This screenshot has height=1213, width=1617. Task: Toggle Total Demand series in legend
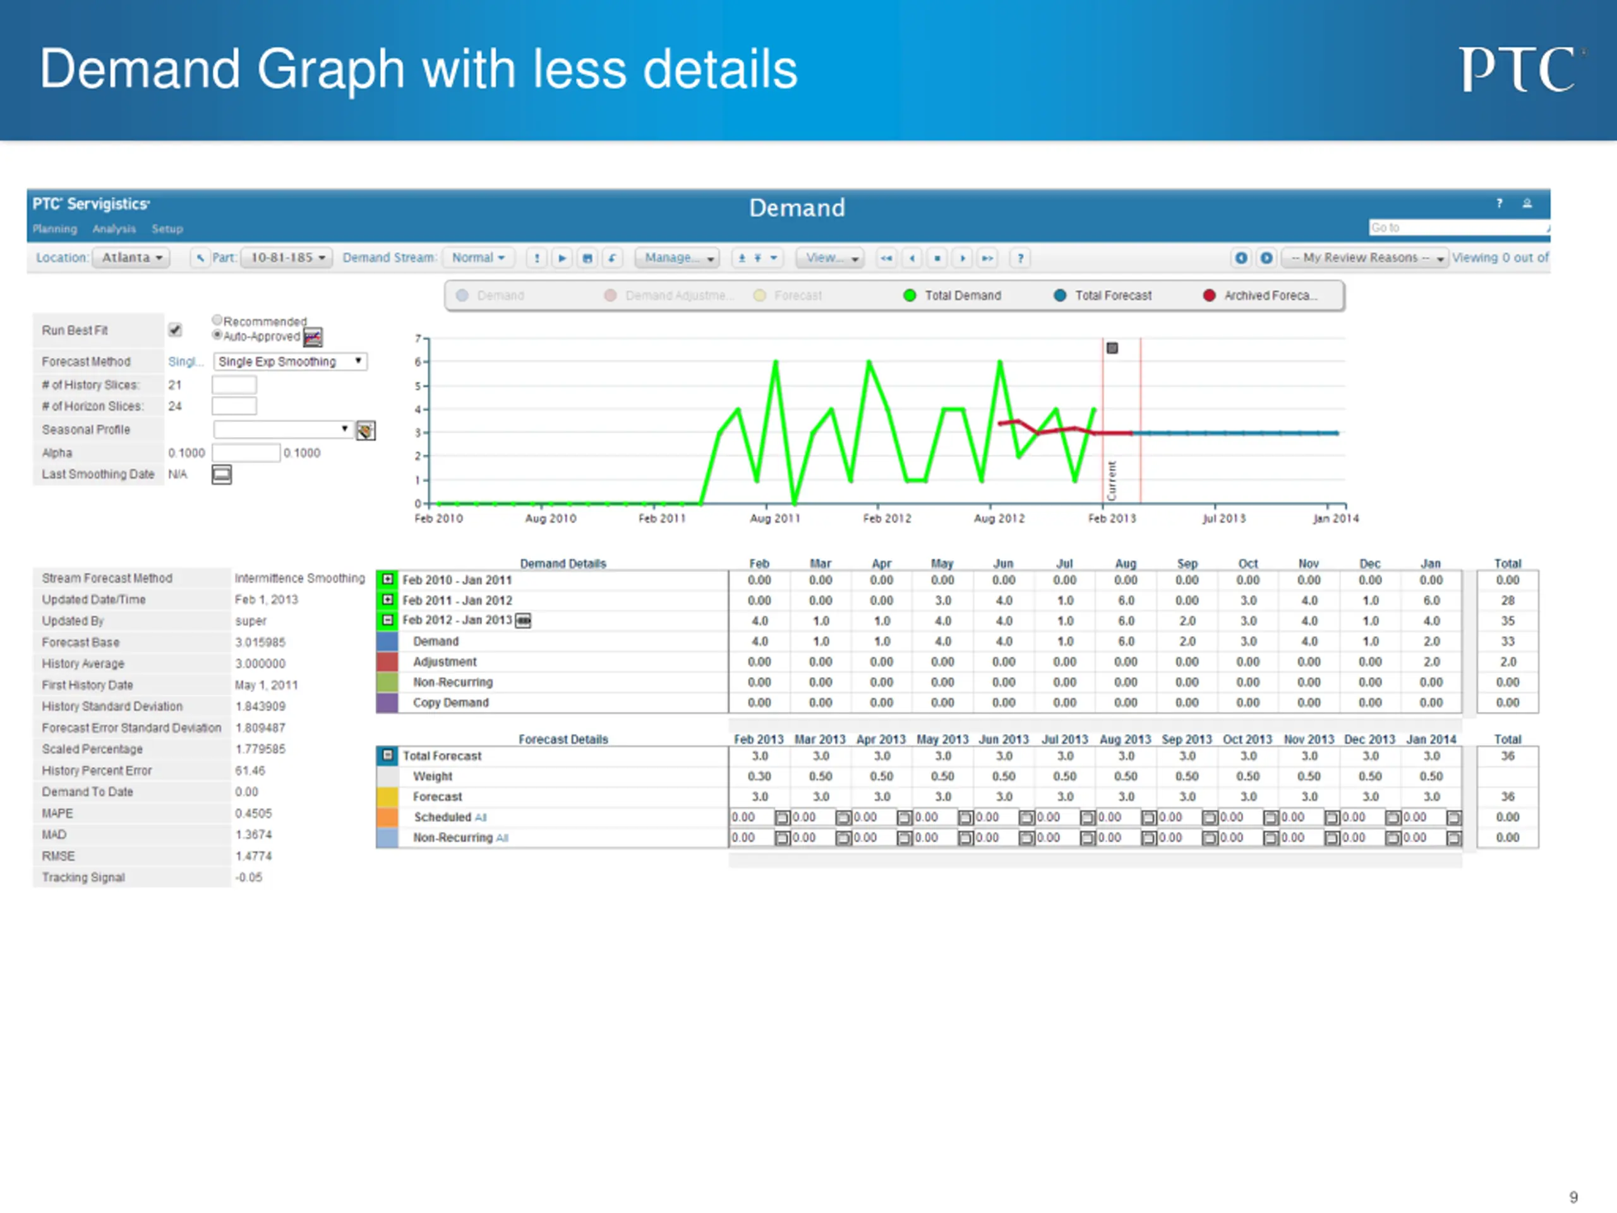953,296
